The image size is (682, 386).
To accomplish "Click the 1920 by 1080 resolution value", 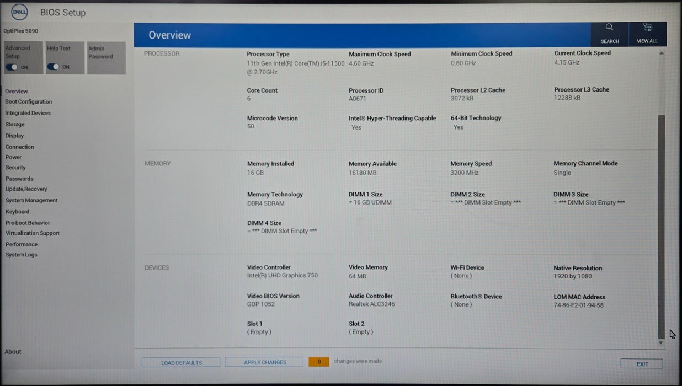I will click(x=573, y=276).
